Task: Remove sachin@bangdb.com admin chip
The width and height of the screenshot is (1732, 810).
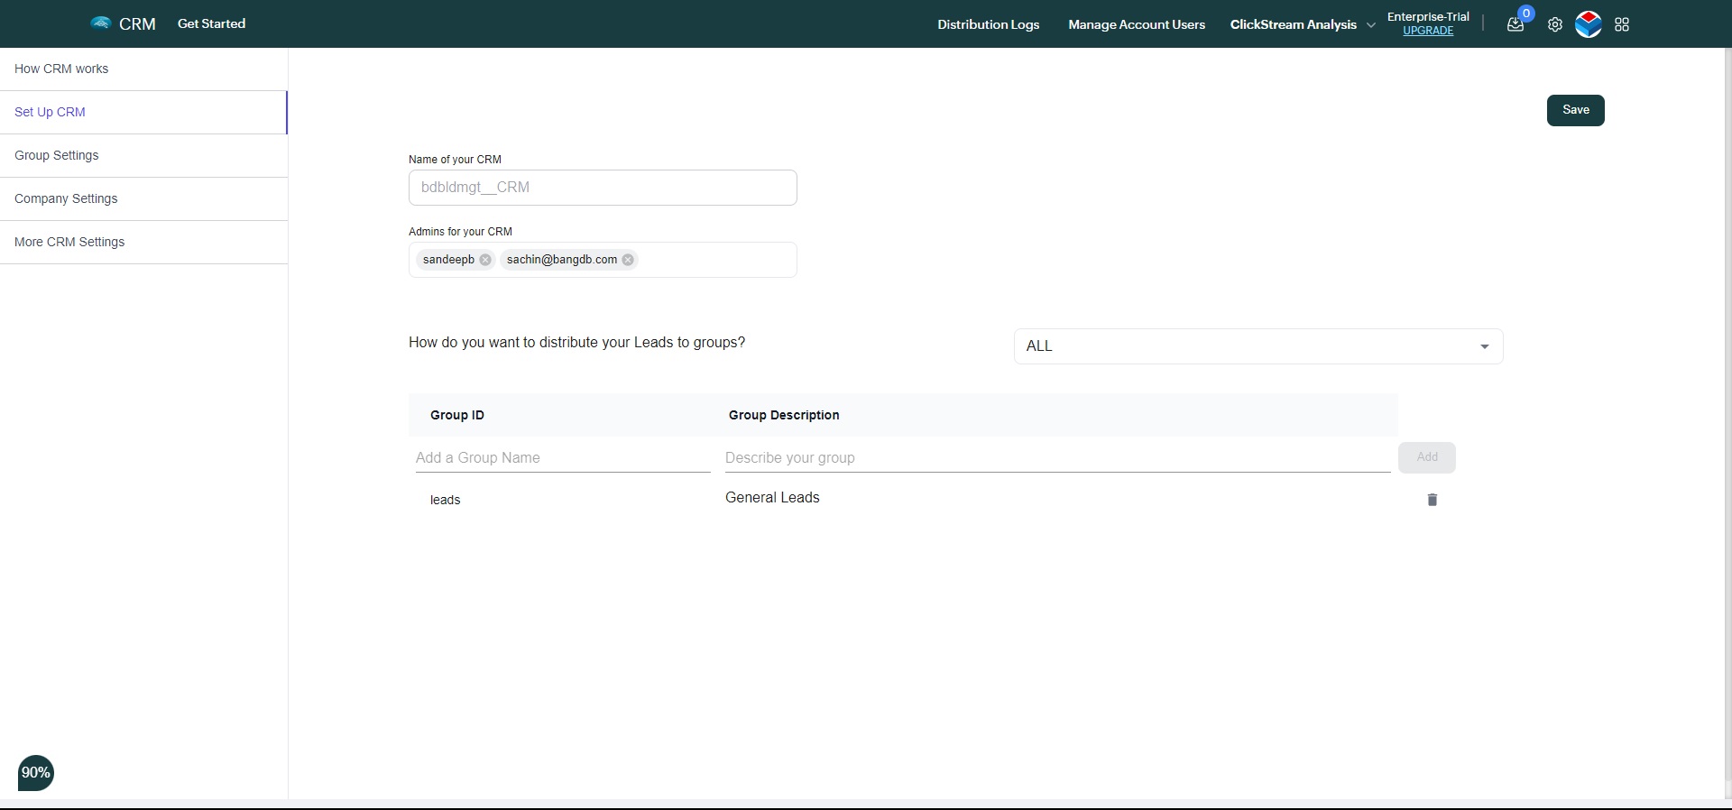Action: (x=628, y=260)
